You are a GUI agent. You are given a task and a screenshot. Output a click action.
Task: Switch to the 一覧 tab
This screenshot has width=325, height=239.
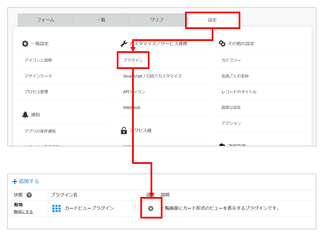point(101,20)
